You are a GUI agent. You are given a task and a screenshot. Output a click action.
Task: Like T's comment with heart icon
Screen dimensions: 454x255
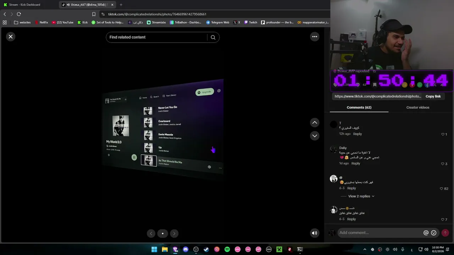(x=443, y=134)
